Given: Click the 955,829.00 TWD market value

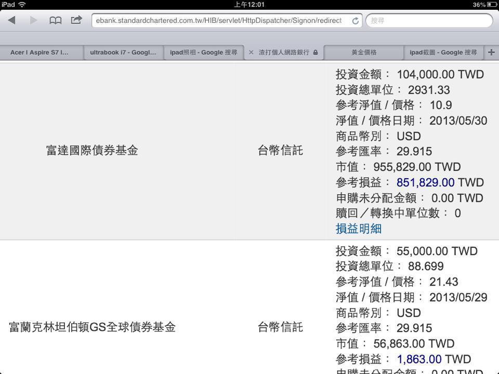Looking at the screenshot, I should tap(417, 167).
